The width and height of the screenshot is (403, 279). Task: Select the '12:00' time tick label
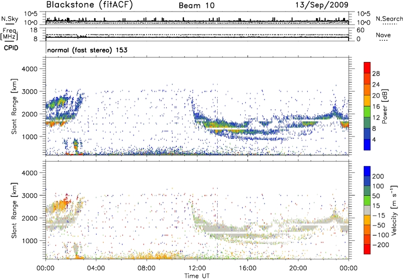click(x=197, y=268)
